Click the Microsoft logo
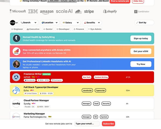The height and width of the screenshot is (129, 161). pos(18,11)
